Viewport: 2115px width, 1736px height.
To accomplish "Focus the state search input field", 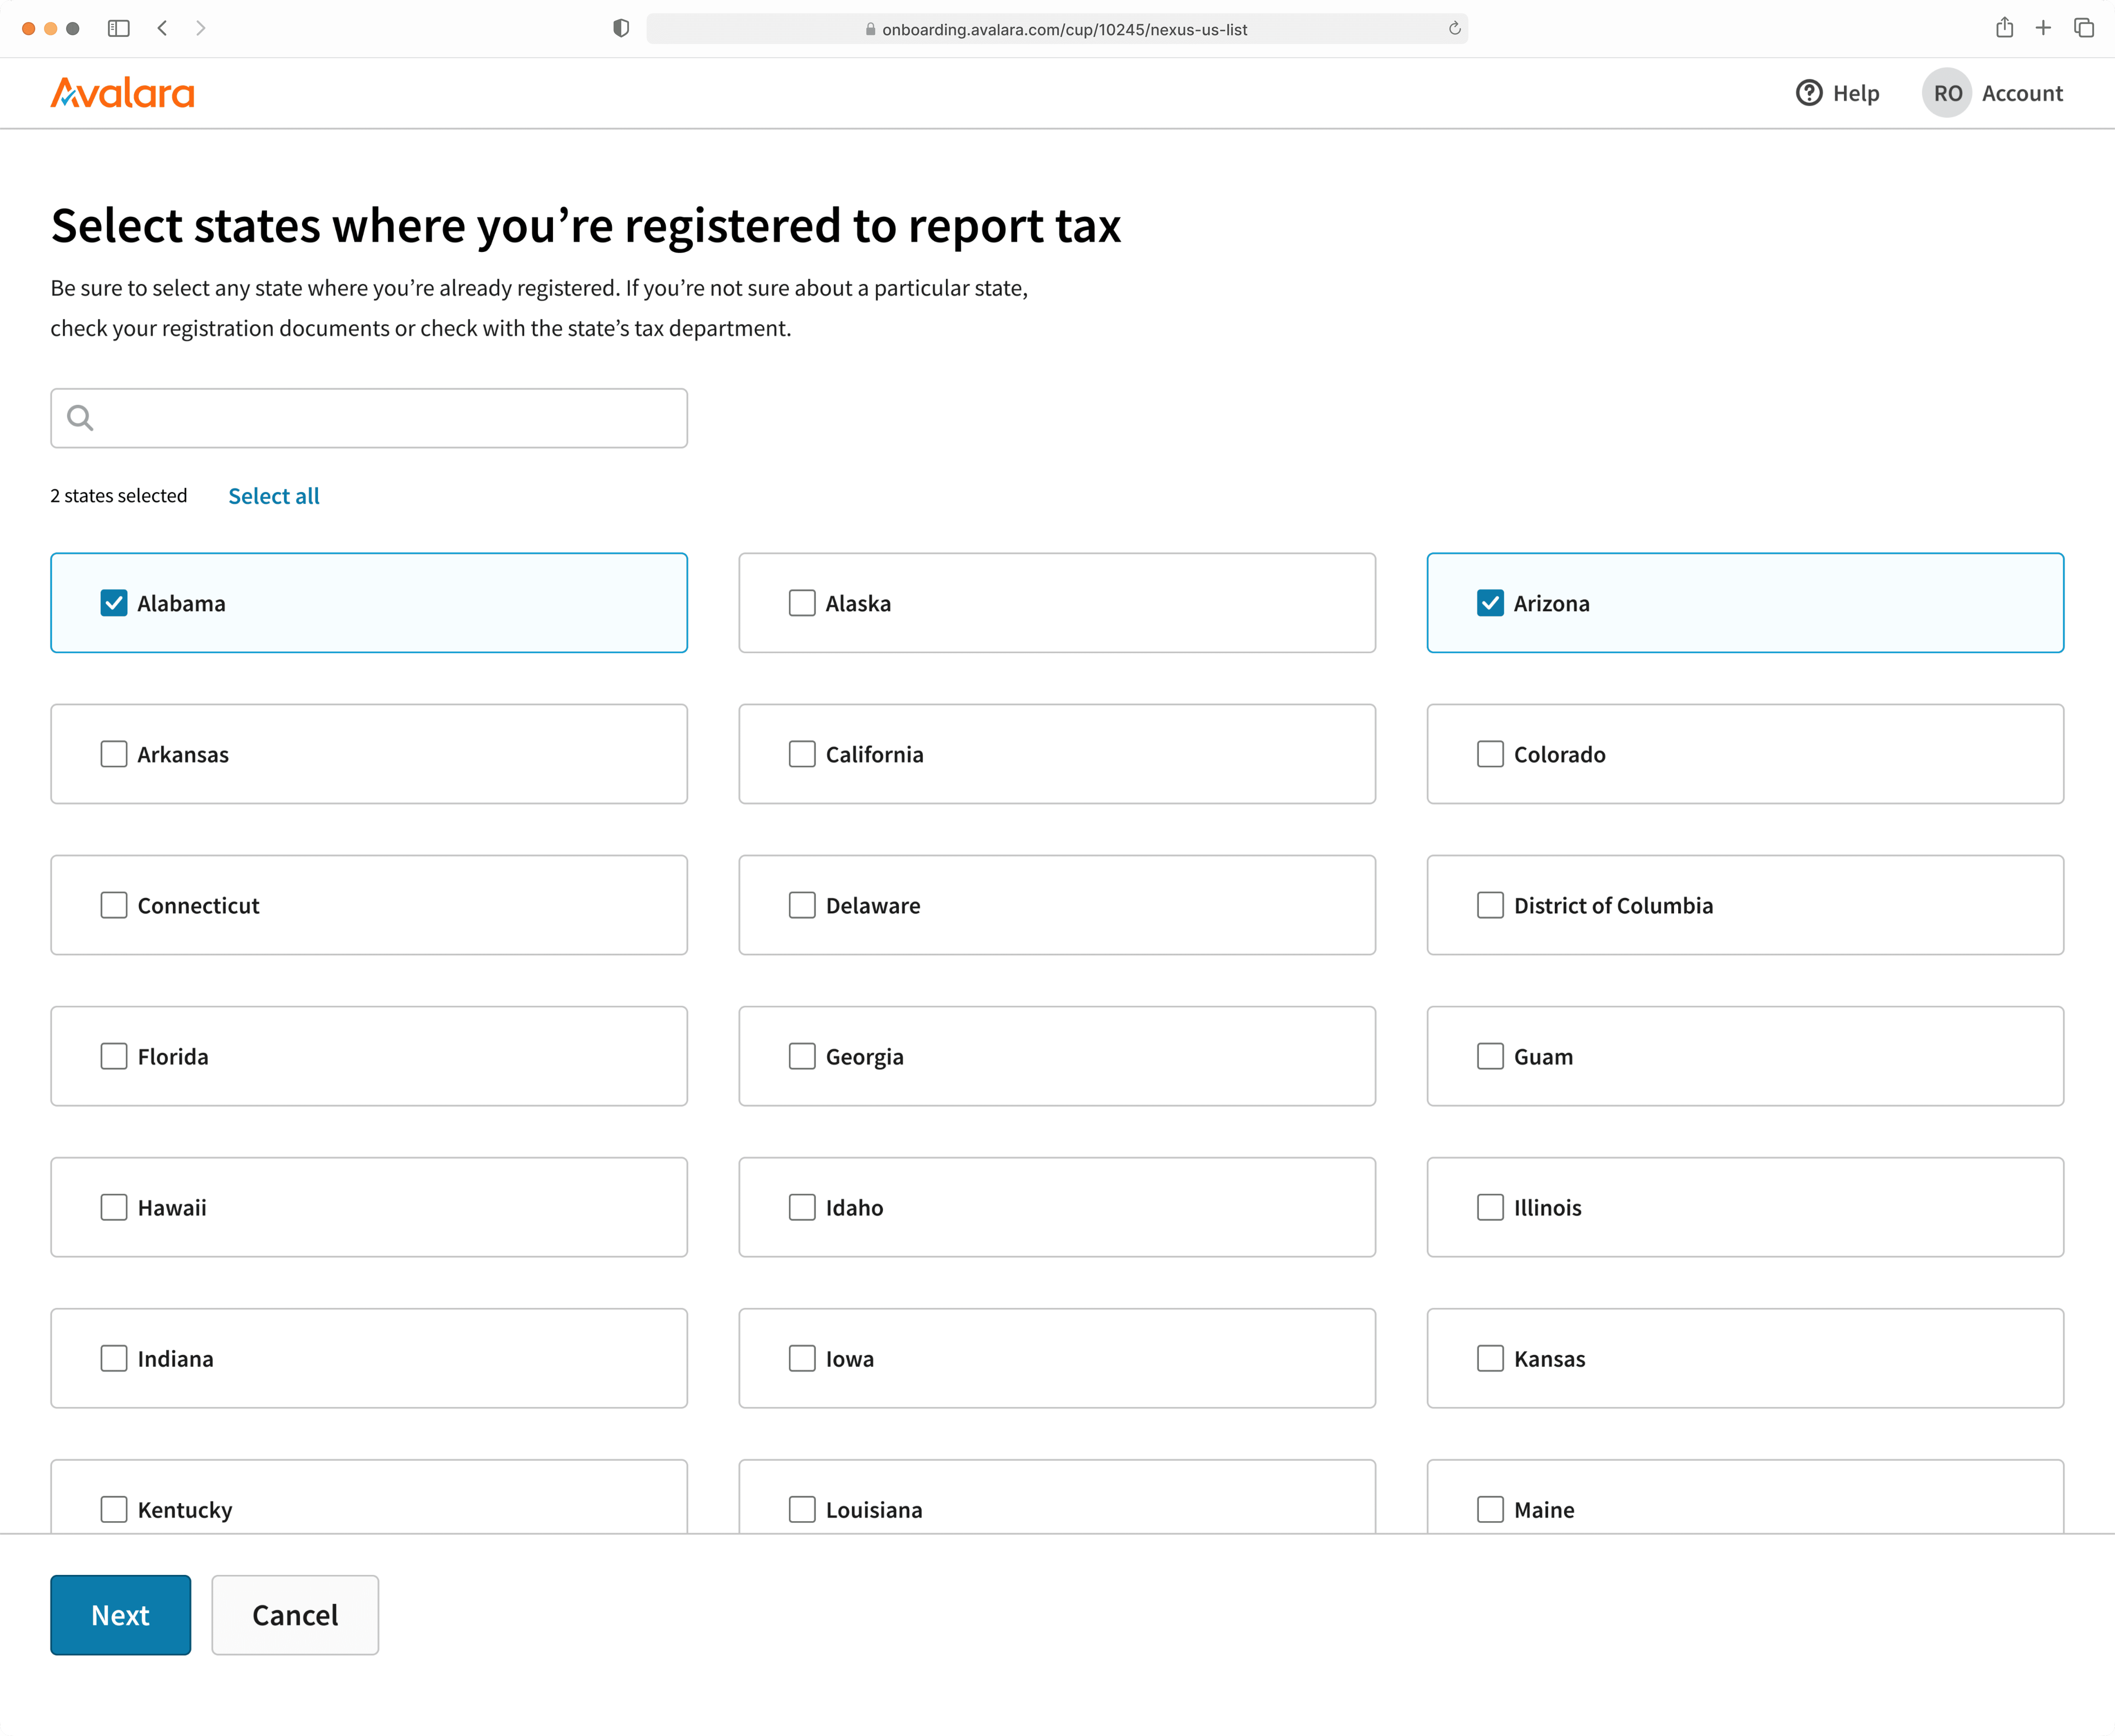I will 369,418.
